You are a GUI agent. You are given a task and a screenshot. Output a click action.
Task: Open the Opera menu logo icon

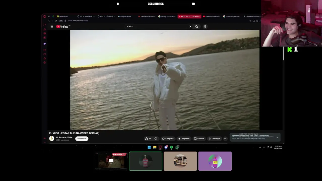coord(45,16)
